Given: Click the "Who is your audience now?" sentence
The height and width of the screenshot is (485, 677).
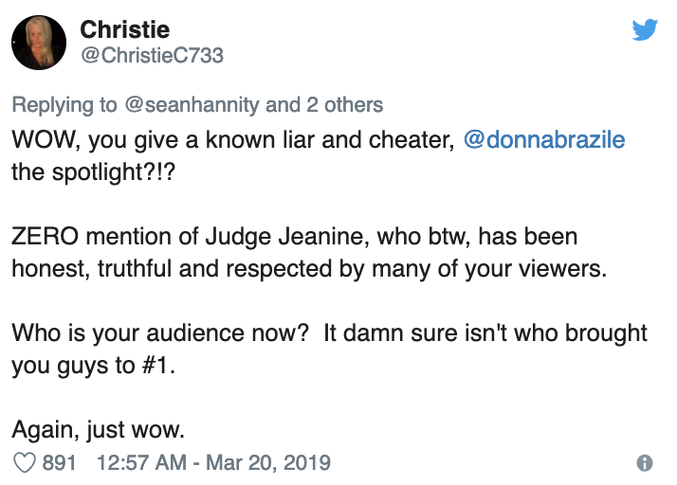Looking at the screenshot, I should pyautogui.click(x=161, y=332).
